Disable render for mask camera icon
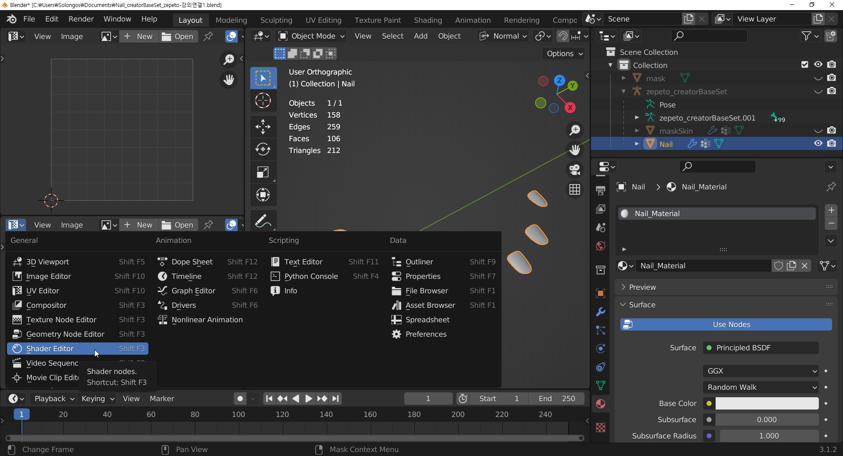 [x=832, y=78]
